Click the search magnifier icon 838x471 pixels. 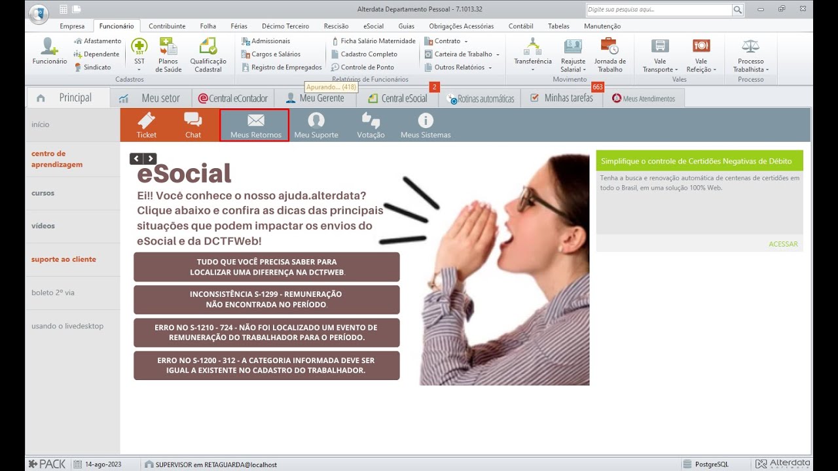click(x=738, y=10)
